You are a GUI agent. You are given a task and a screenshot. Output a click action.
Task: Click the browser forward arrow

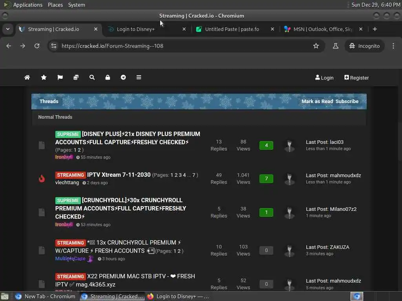click(23, 46)
